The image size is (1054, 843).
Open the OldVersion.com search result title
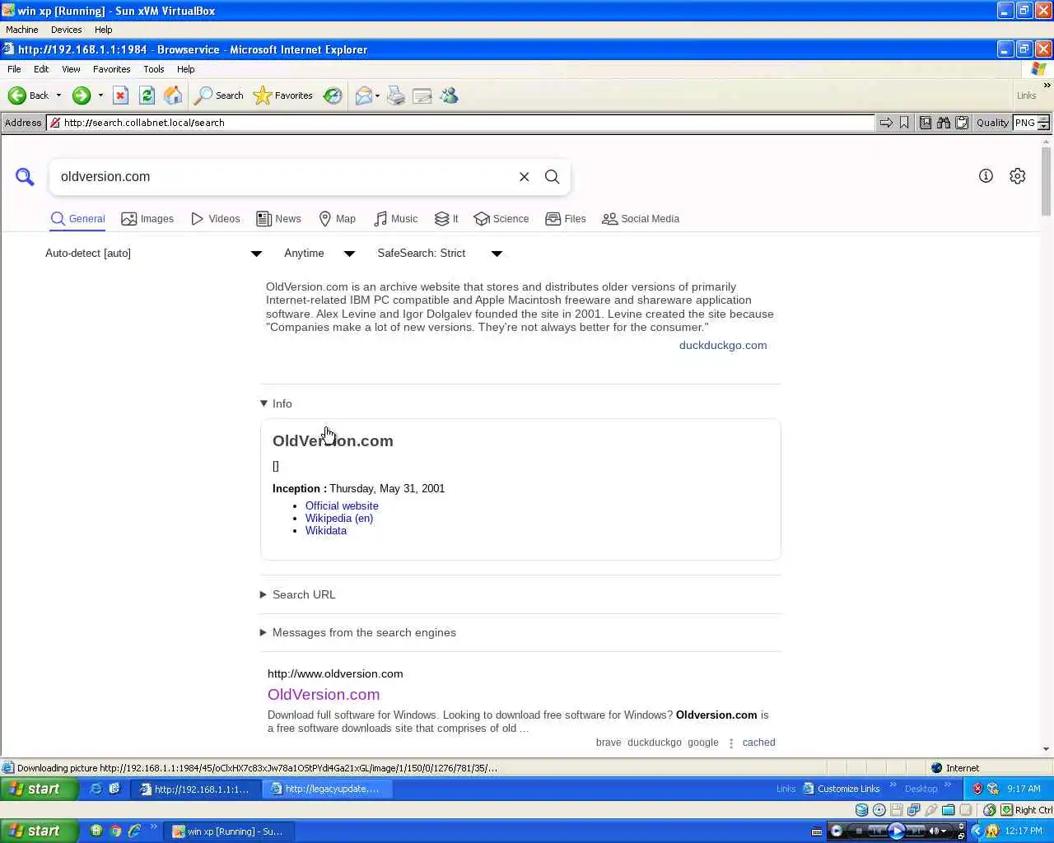click(324, 695)
